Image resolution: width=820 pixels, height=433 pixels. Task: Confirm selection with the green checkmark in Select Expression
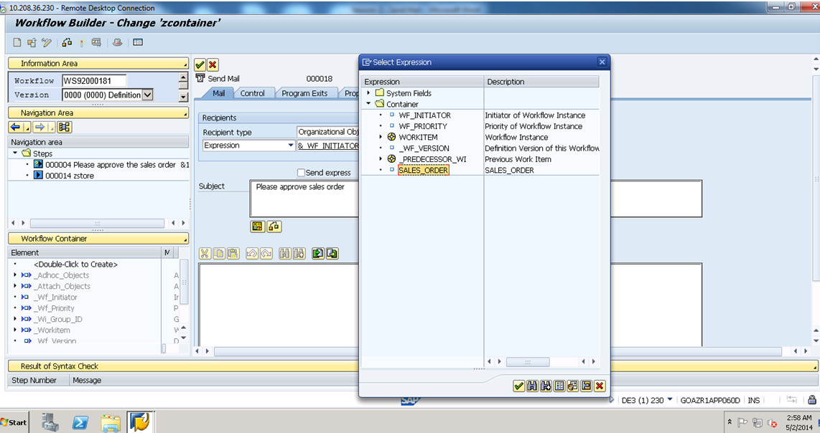(519, 385)
